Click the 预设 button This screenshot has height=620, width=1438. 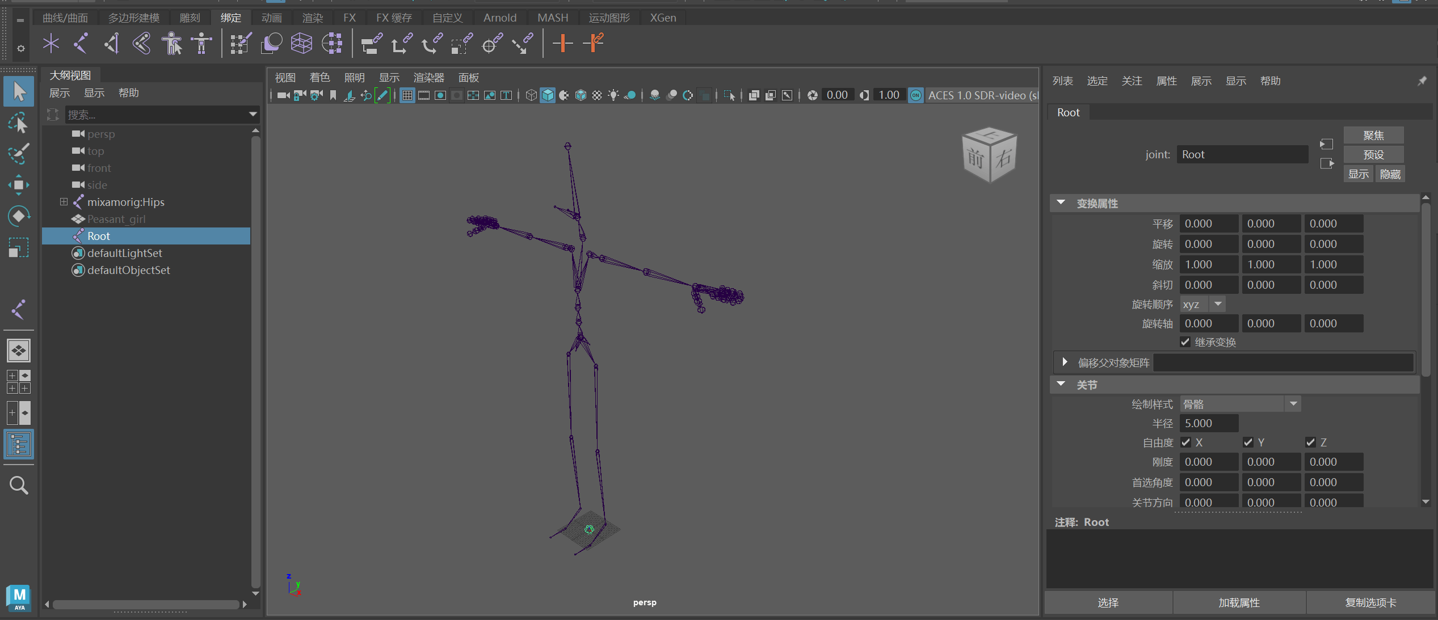(1373, 155)
